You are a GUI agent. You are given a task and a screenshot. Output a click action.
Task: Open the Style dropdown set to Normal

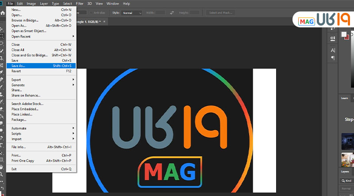pos(132,13)
